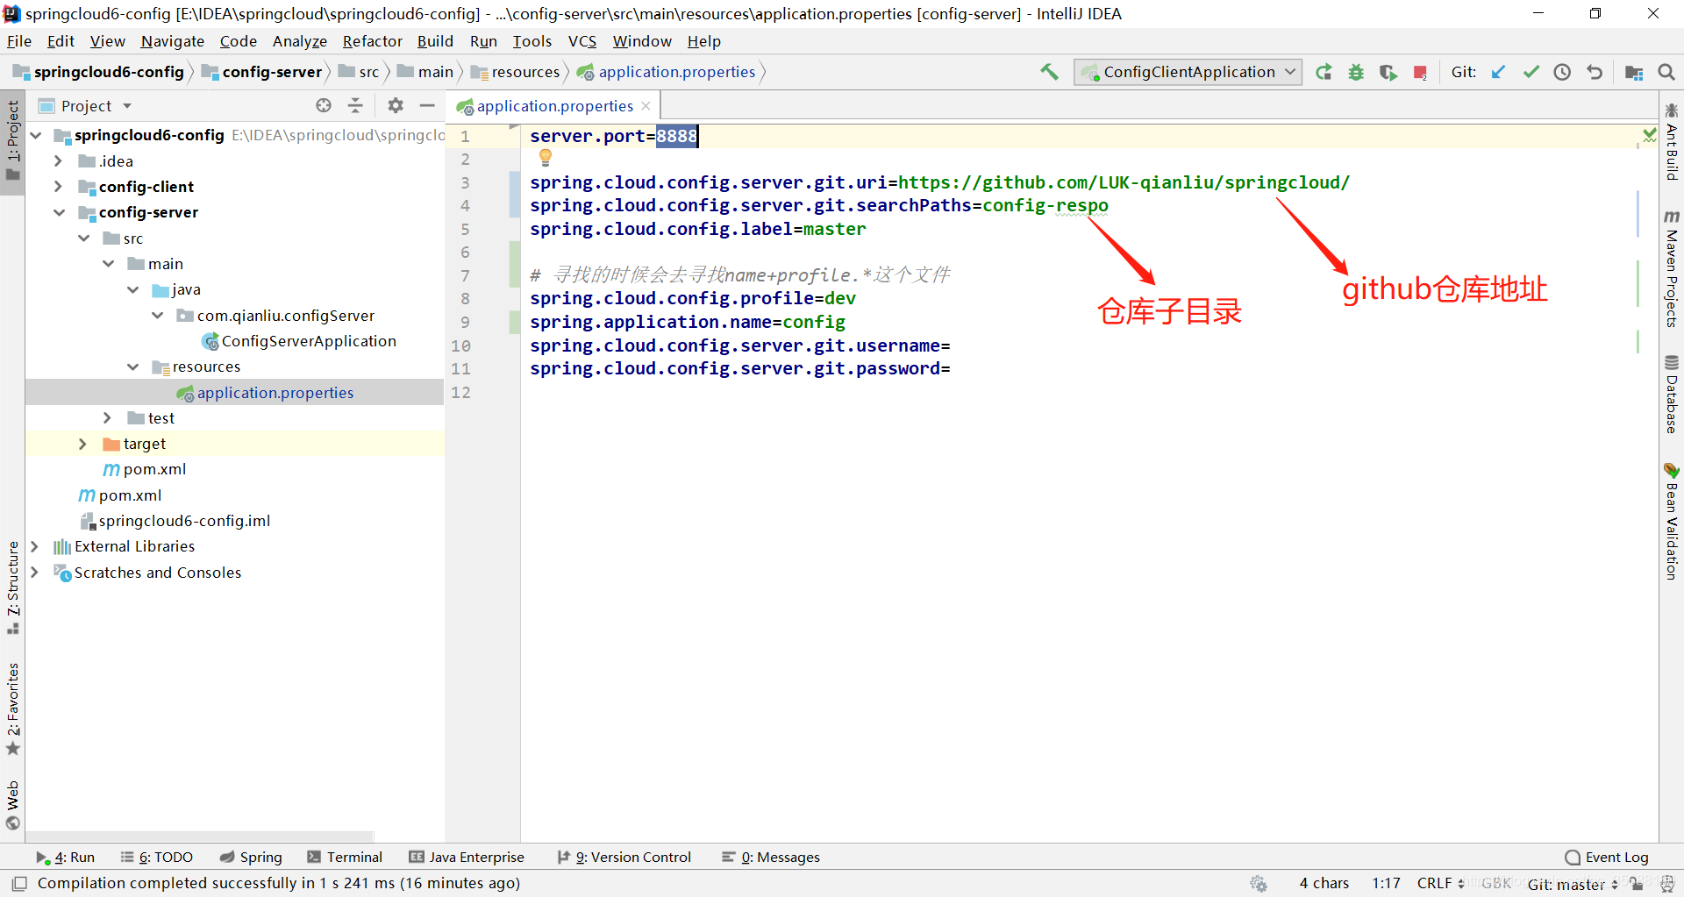Collapse the springcloud6-config root node

36,135
